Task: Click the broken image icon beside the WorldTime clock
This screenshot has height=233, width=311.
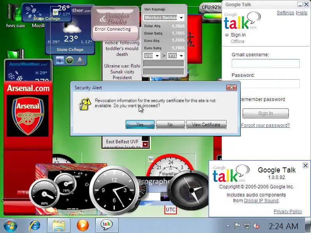Action: tap(151, 159)
